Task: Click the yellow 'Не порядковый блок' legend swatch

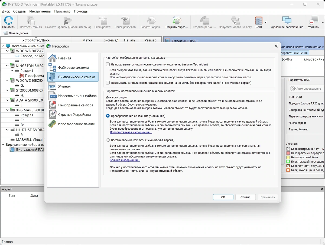Action: click(x=288, y=157)
